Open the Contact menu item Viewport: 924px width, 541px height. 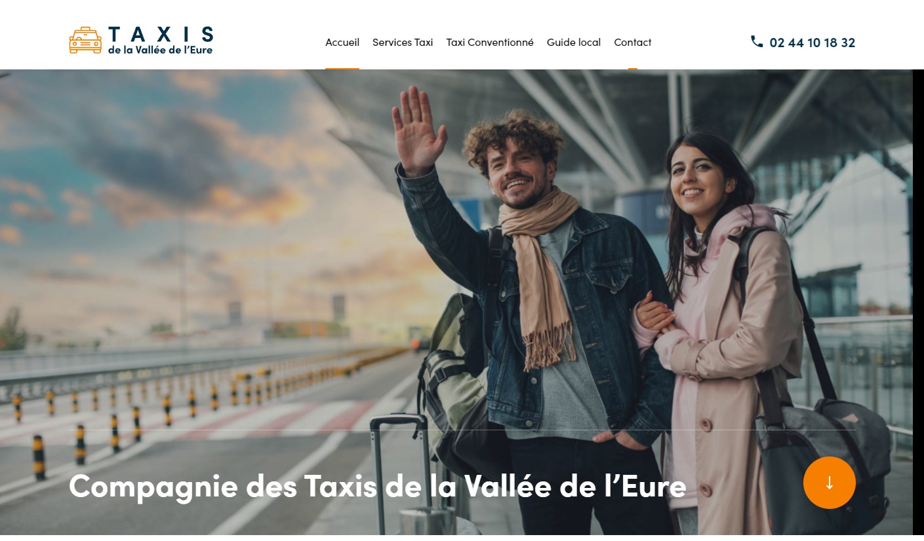pyautogui.click(x=633, y=42)
